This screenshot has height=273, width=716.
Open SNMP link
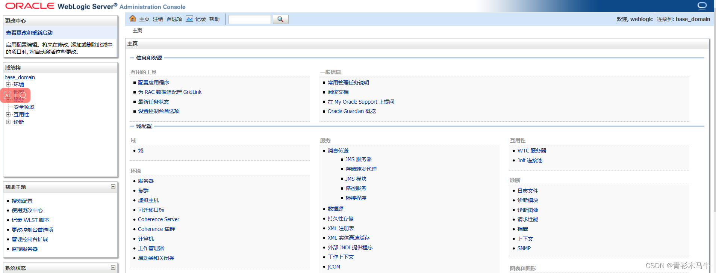click(x=524, y=248)
